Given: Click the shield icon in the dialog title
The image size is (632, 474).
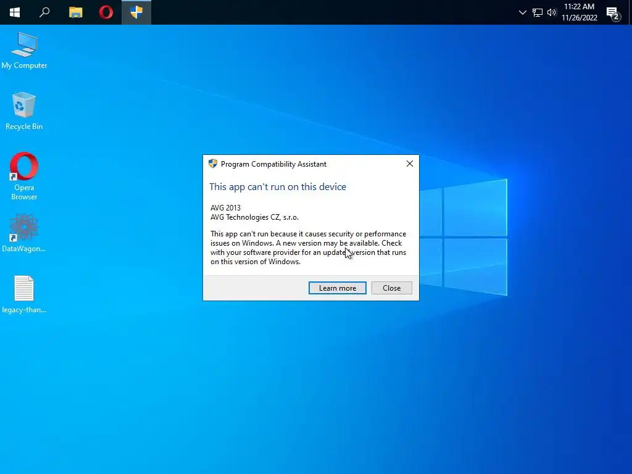Looking at the screenshot, I should (x=213, y=164).
